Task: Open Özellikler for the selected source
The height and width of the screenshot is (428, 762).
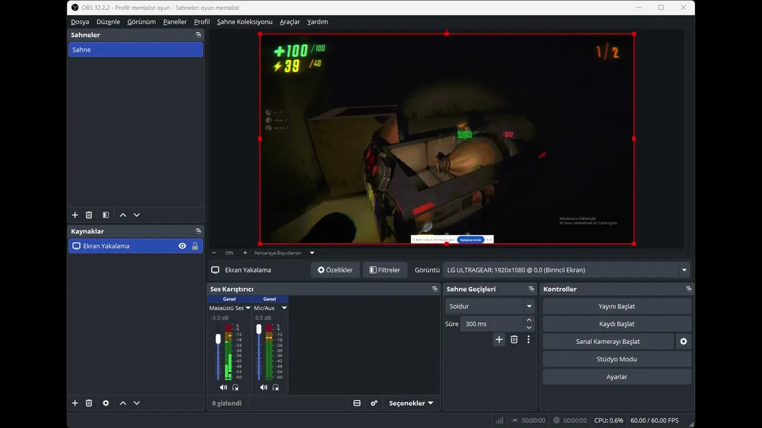Action: click(335, 270)
